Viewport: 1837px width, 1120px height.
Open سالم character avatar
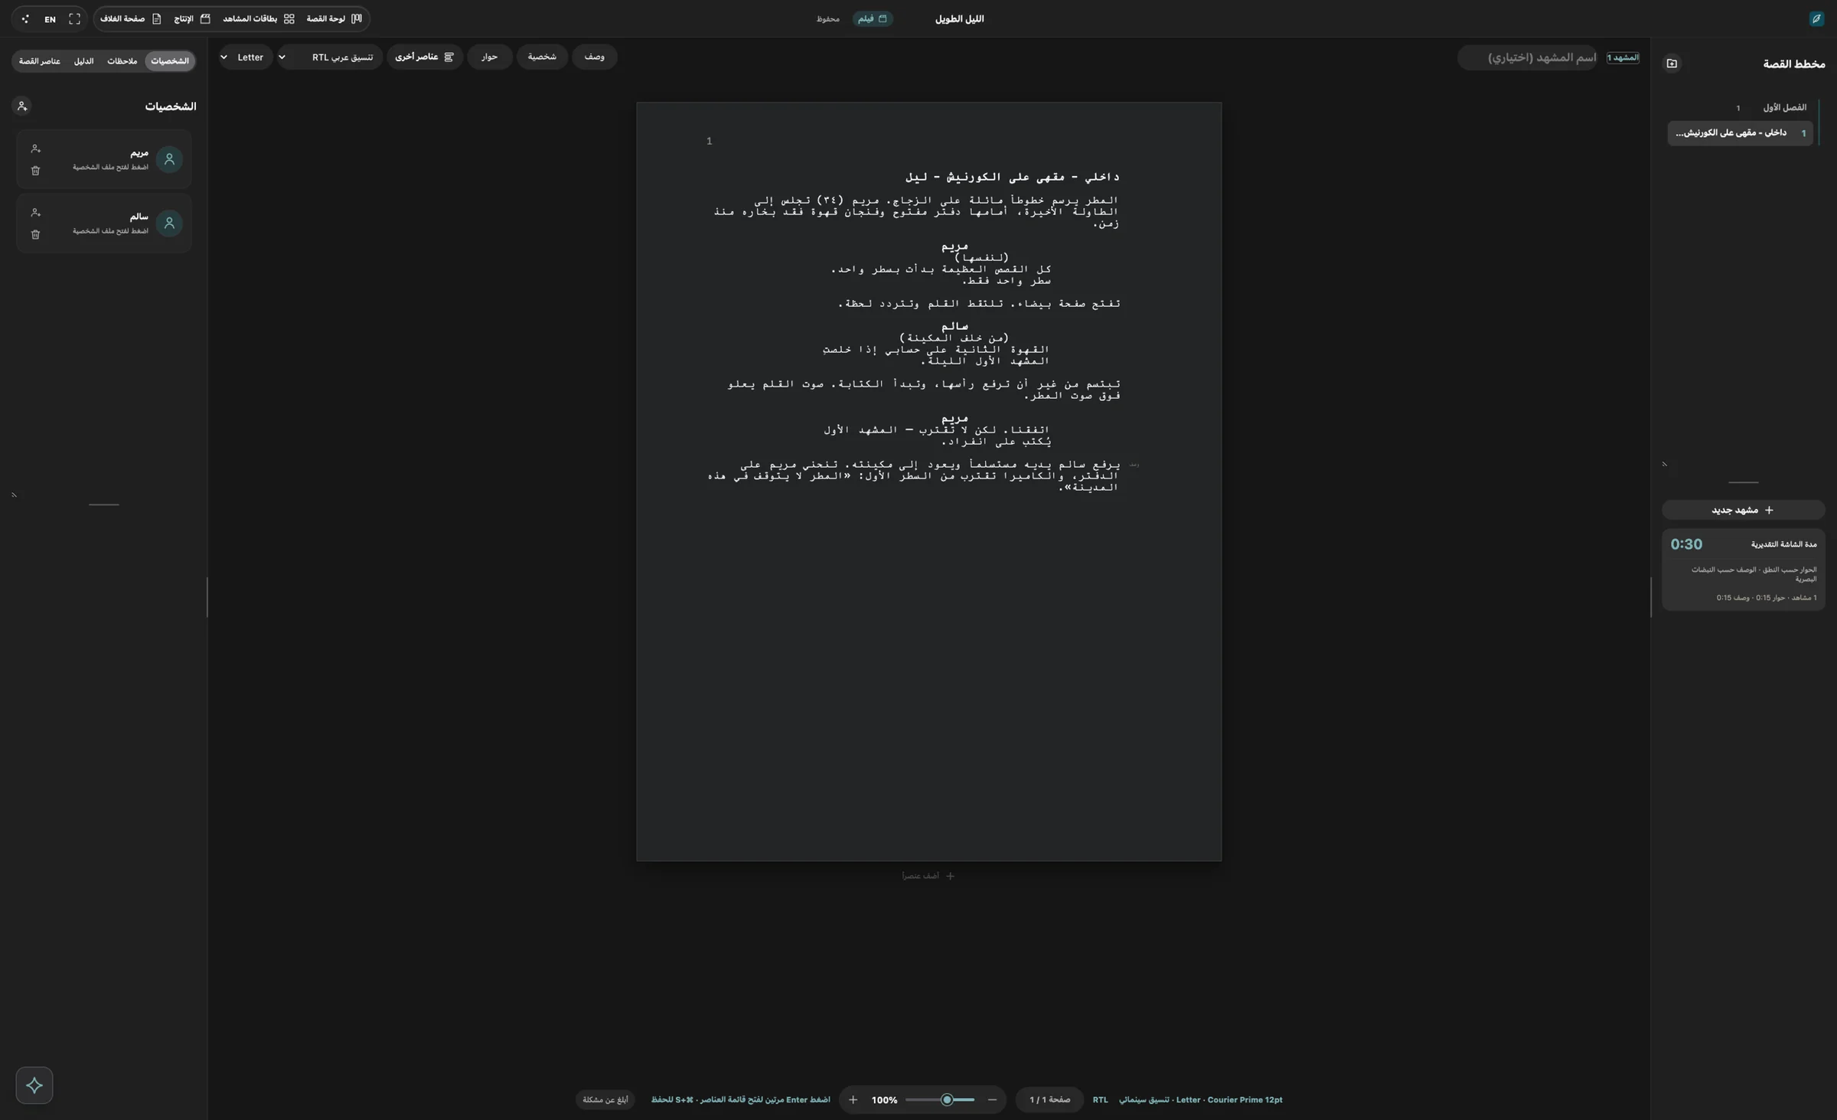click(x=169, y=223)
